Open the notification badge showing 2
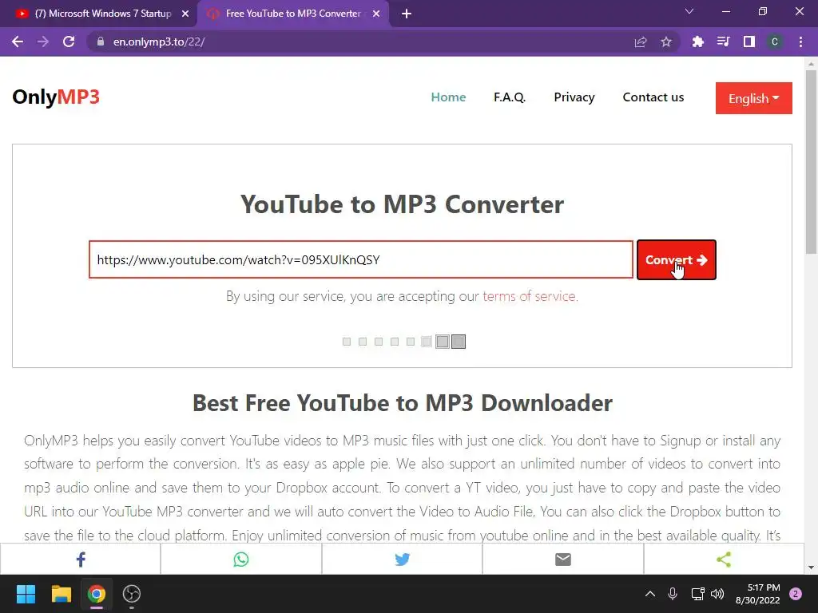The image size is (818, 613). point(796,594)
